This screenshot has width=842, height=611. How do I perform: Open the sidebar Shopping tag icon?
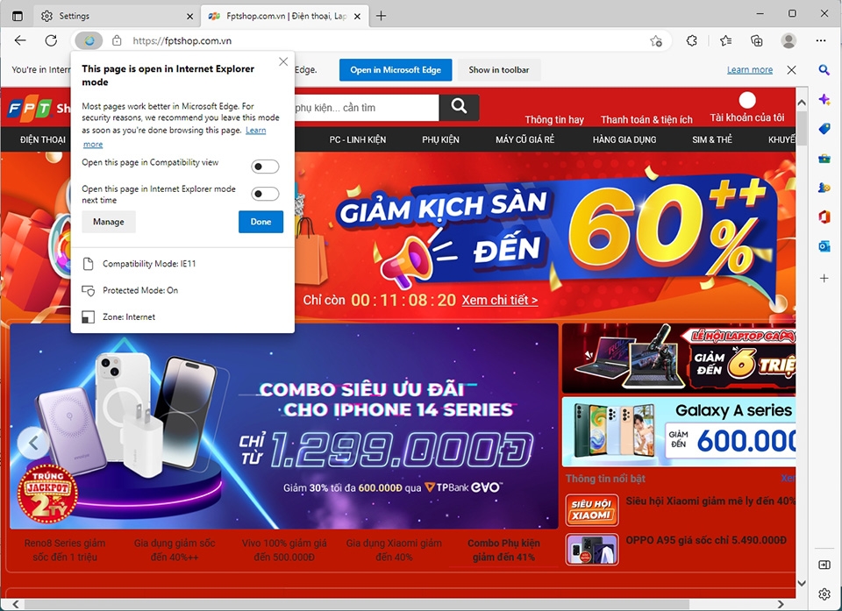pyautogui.click(x=824, y=129)
